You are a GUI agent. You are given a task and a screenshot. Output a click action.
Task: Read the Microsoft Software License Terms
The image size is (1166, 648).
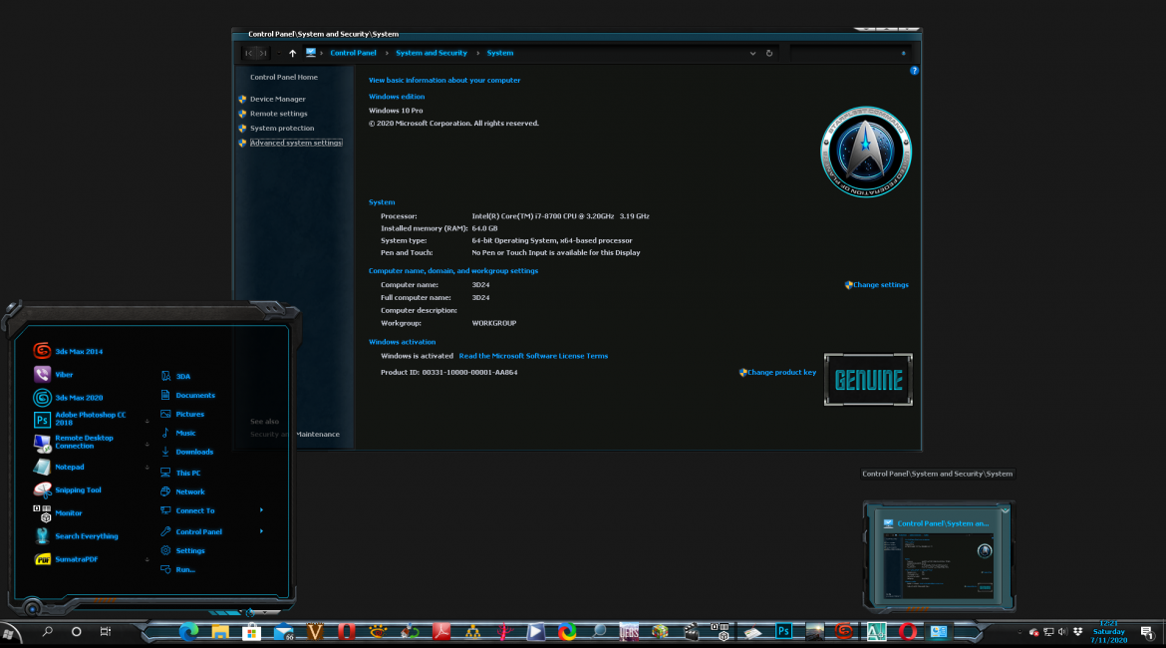click(533, 356)
